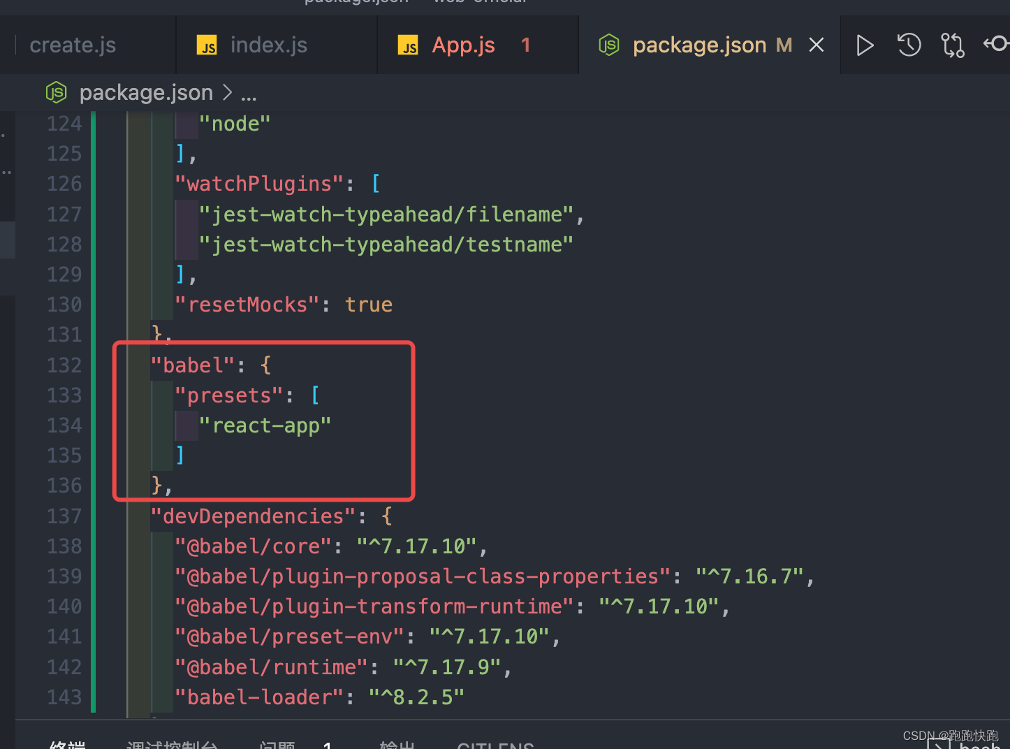Close the package.json tab

(816, 45)
